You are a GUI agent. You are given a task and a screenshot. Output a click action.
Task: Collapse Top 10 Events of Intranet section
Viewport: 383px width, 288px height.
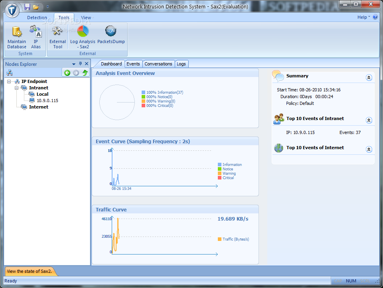coord(369,120)
